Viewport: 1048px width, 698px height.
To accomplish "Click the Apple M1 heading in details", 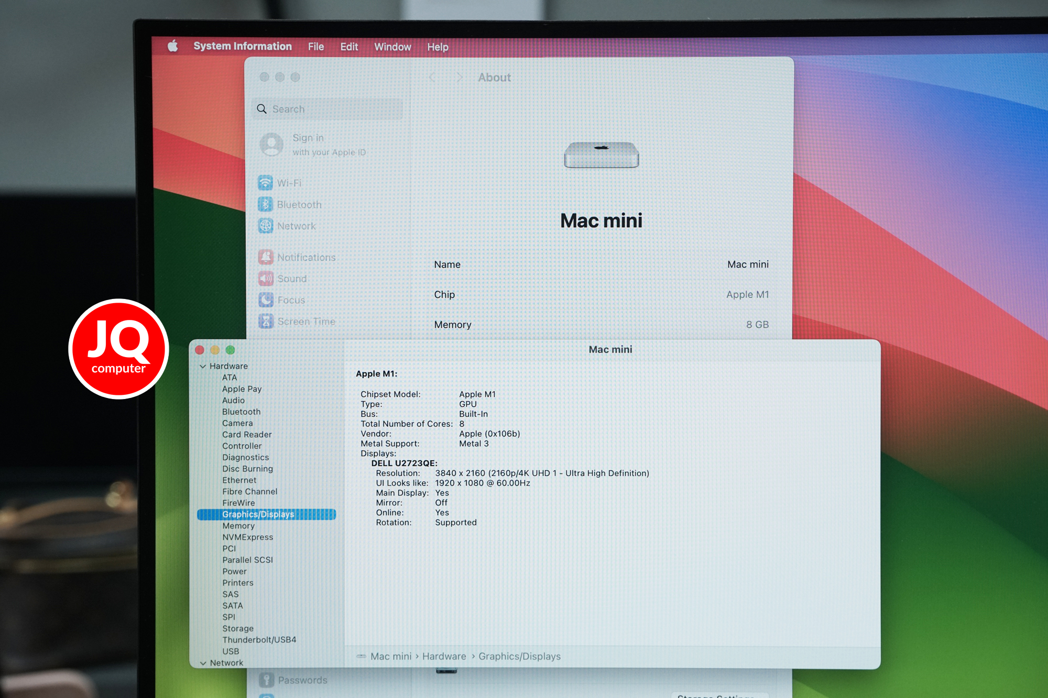I will tap(376, 374).
